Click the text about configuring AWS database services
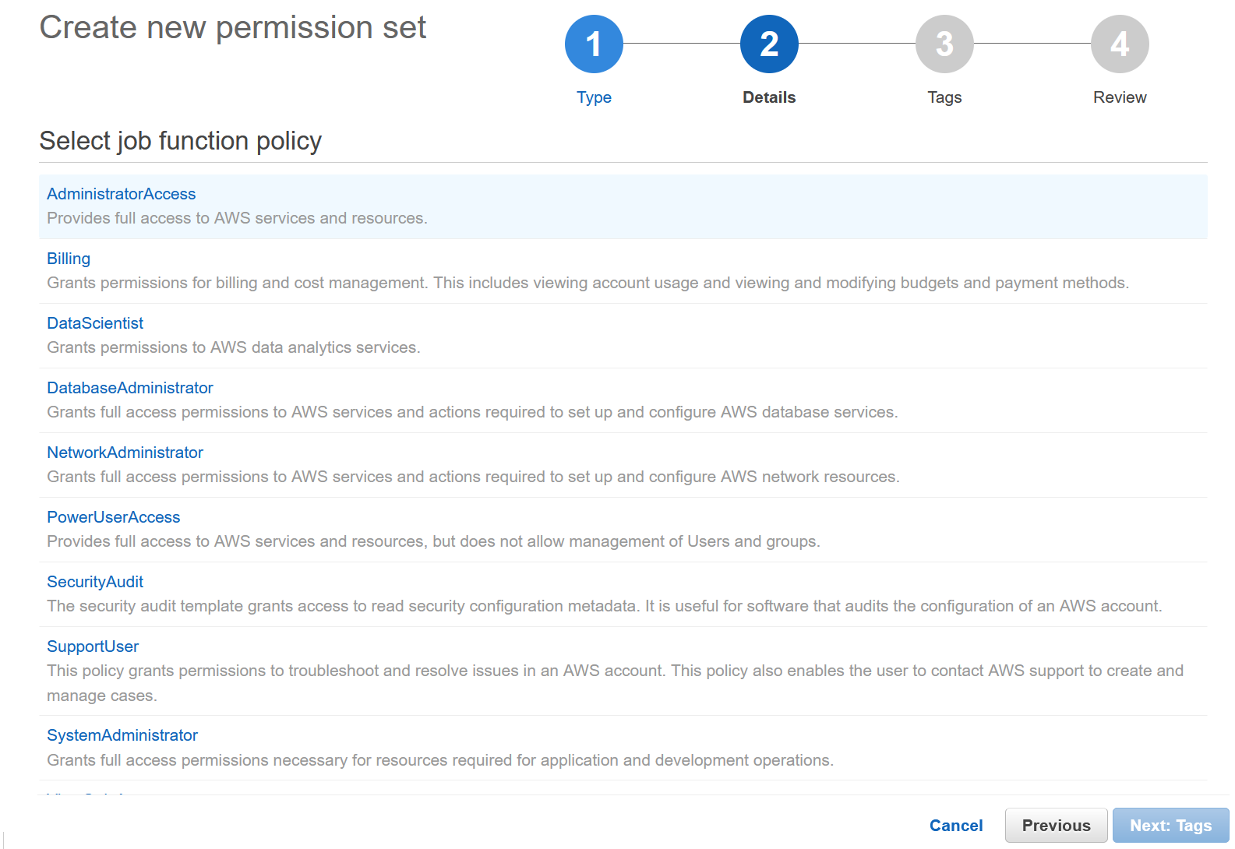 [x=472, y=412]
